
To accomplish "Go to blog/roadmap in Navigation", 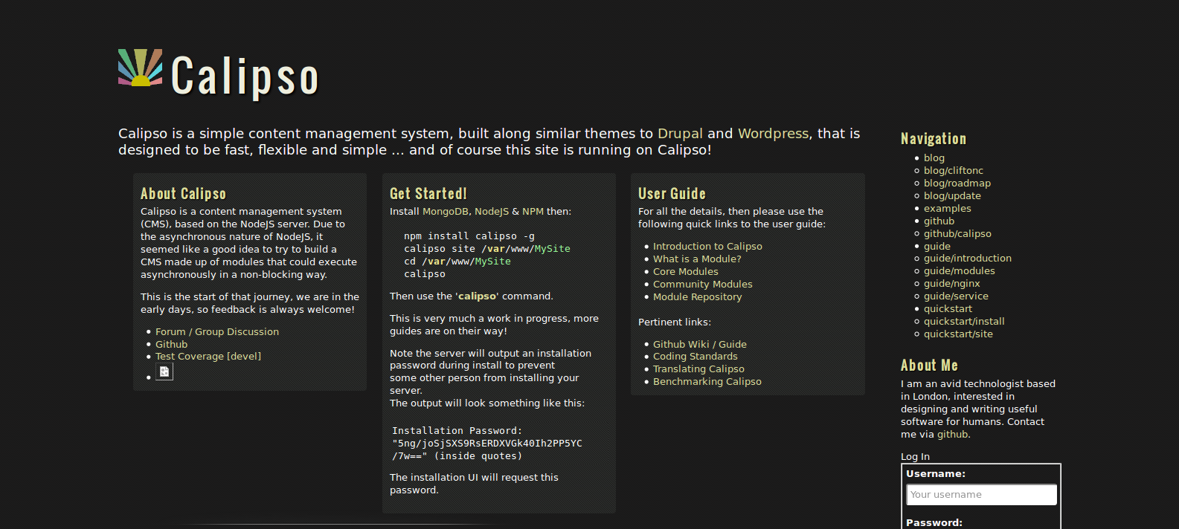I will (957, 184).
